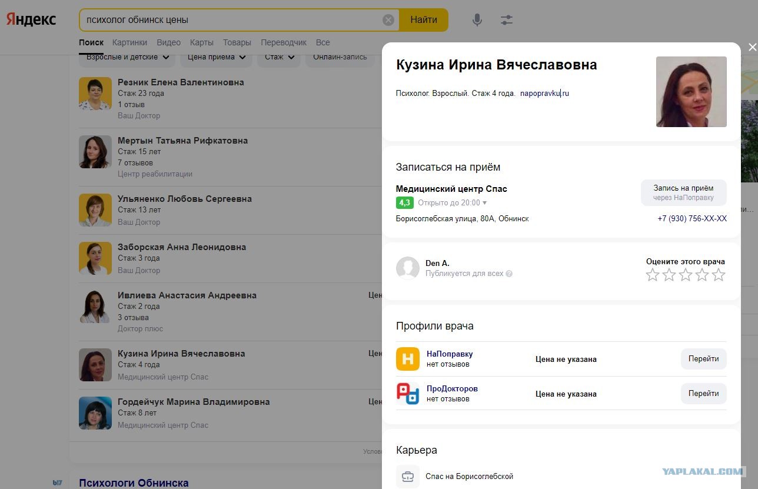Click the Yandex logo

(x=31, y=19)
